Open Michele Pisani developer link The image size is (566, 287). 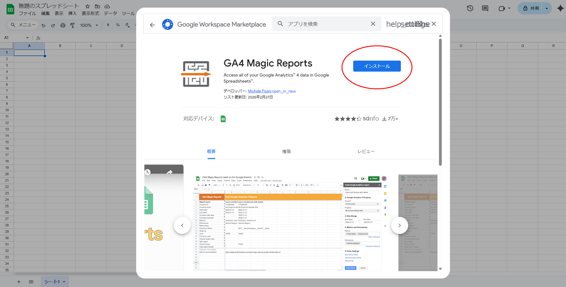[x=259, y=91]
